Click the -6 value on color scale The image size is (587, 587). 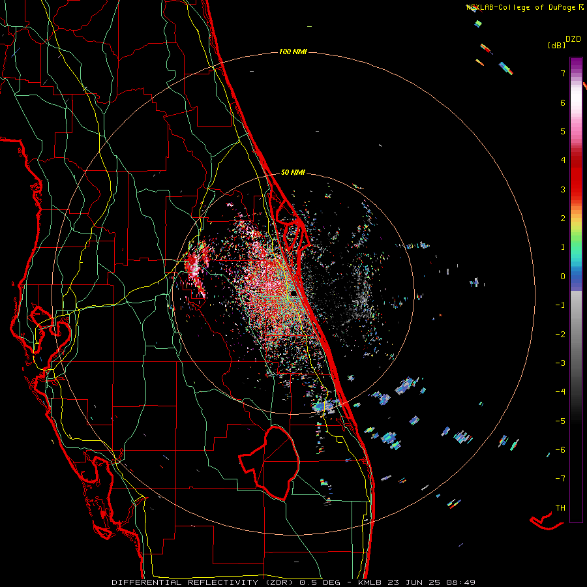click(x=560, y=449)
